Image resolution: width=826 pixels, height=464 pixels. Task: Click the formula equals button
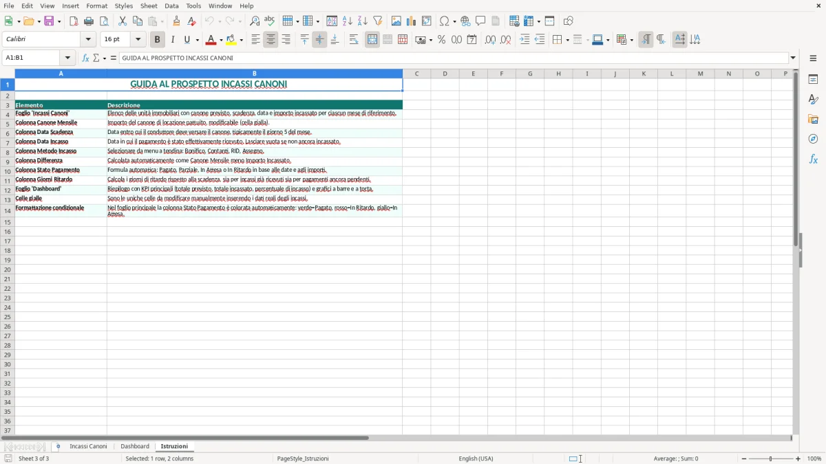[114, 58]
